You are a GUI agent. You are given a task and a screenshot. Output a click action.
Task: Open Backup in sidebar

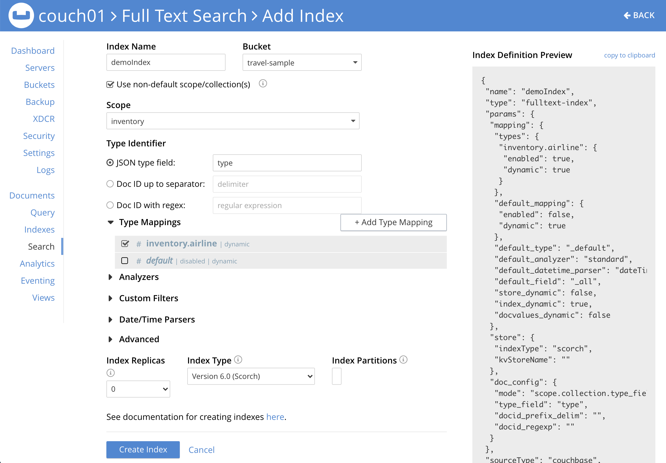(40, 102)
